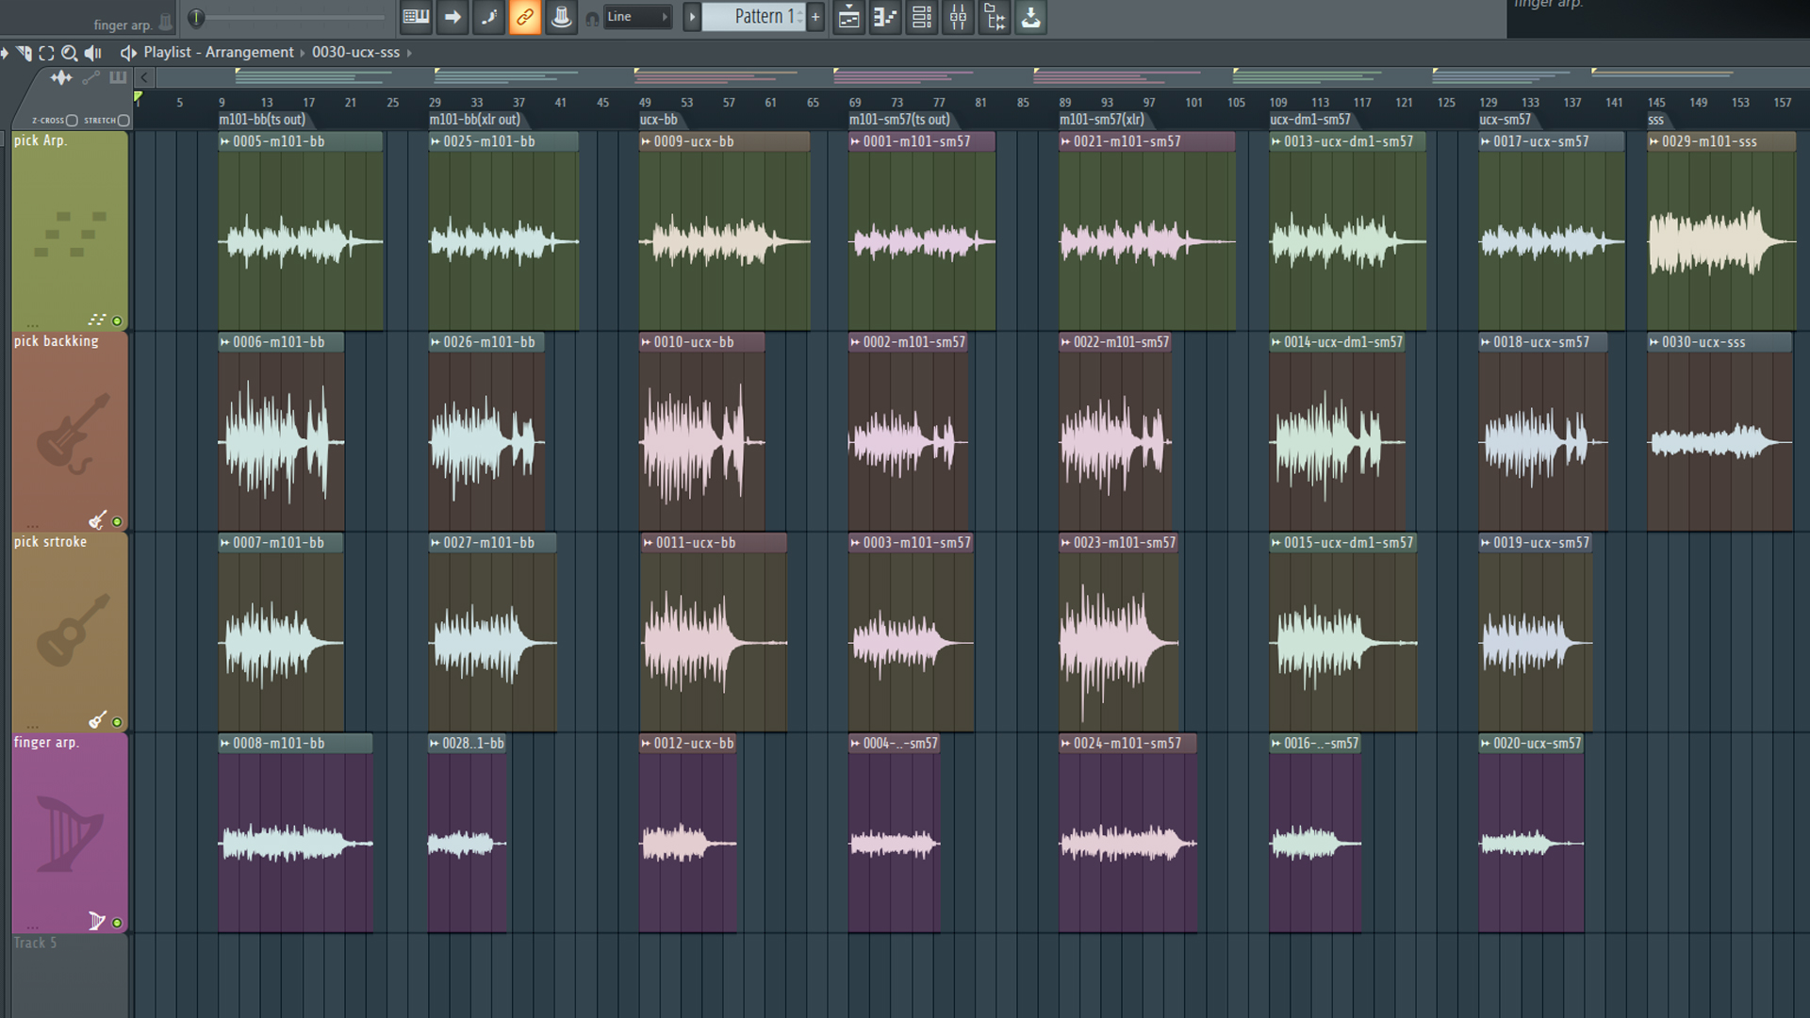The image size is (1810, 1018).
Task: Mute the finger arp. track
Action: point(117,923)
